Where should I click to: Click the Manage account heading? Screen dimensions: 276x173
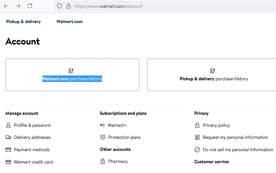[x=22, y=113]
